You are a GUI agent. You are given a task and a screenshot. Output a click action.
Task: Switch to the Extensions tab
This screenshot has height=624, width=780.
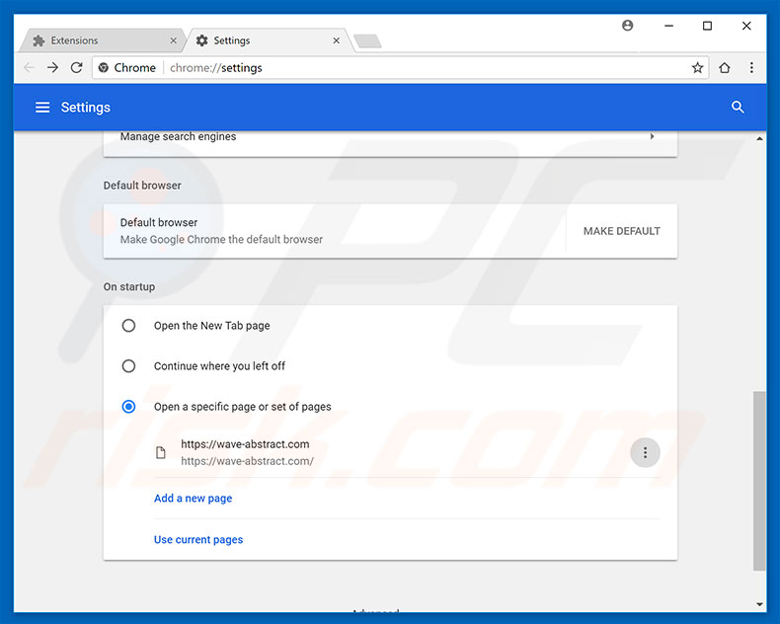click(99, 40)
